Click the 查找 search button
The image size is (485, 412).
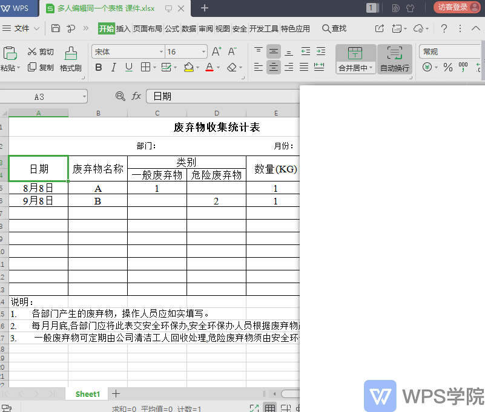click(334, 28)
